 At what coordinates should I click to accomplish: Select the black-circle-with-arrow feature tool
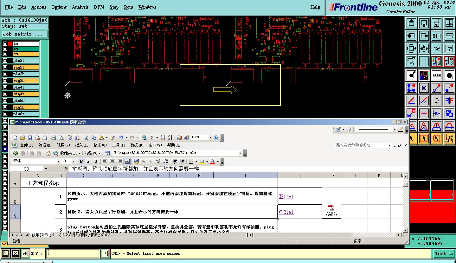click(x=411, y=76)
